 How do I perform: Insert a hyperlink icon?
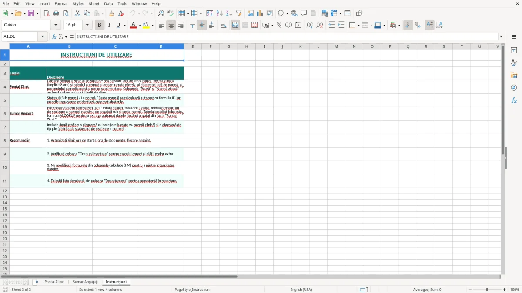tap(294, 13)
